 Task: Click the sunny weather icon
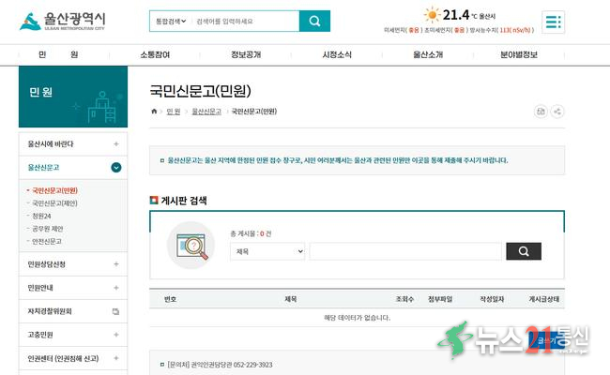[x=432, y=15]
